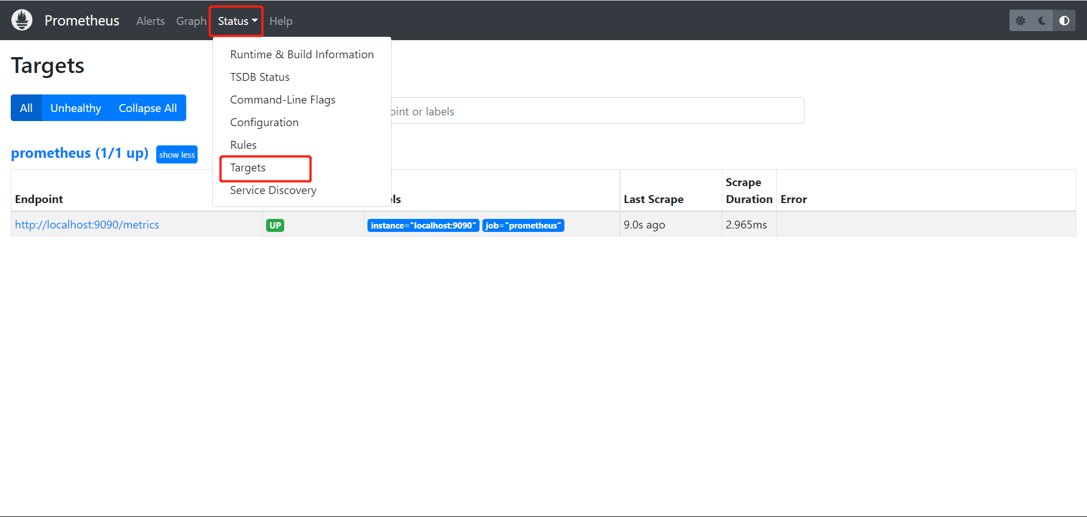
Task: Click the Last Scrape column header
Action: (653, 199)
